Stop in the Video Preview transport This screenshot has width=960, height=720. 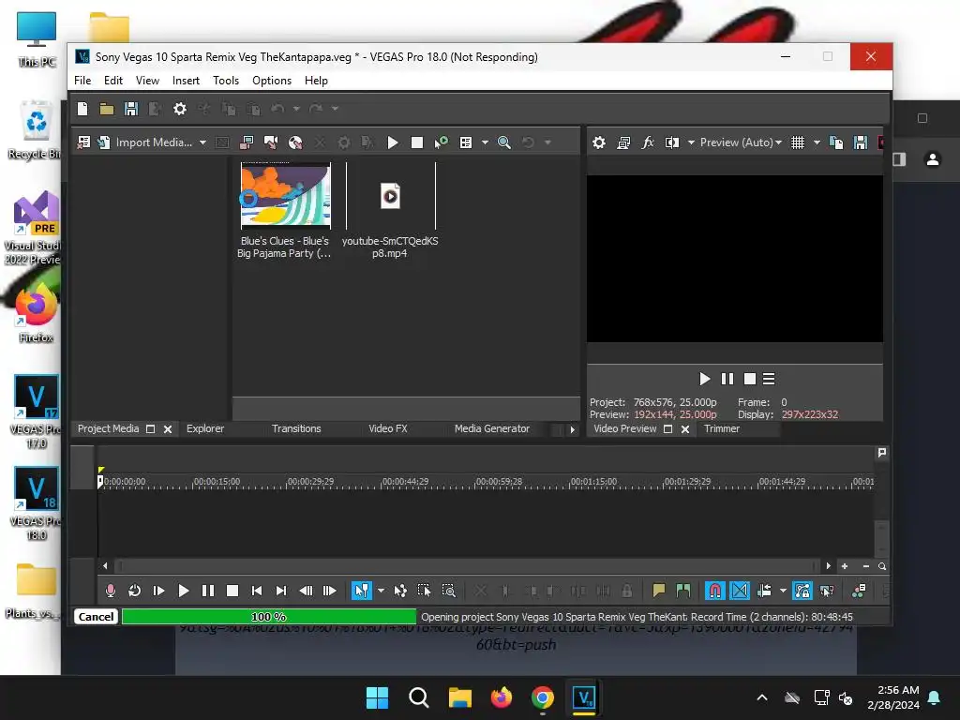point(749,379)
